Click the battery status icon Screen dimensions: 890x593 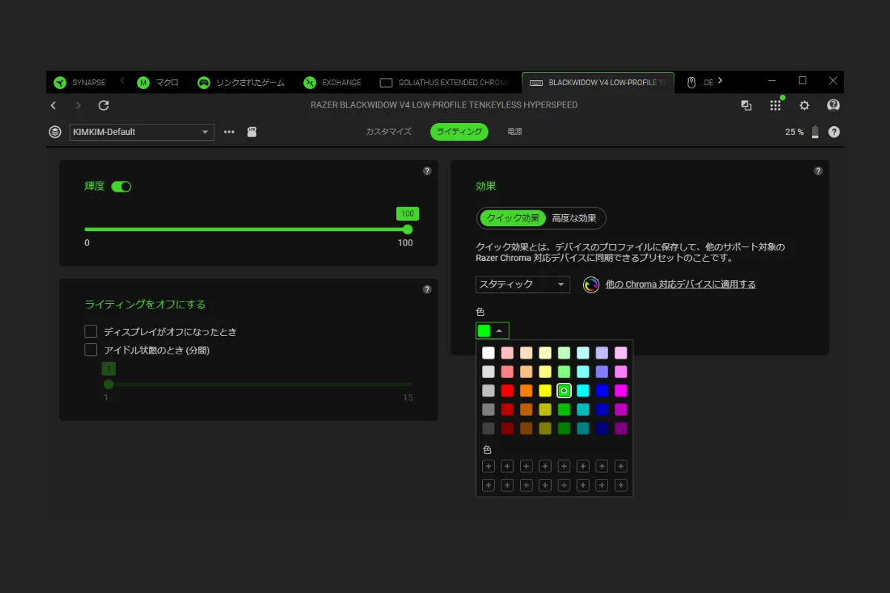click(x=816, y=132)
